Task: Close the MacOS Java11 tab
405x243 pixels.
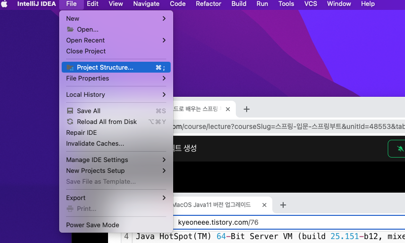Action: pyautogui.click(x=264, y=205)
